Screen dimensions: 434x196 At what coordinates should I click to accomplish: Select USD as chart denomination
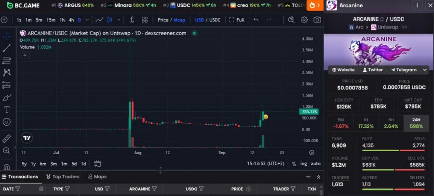point(199,20)
